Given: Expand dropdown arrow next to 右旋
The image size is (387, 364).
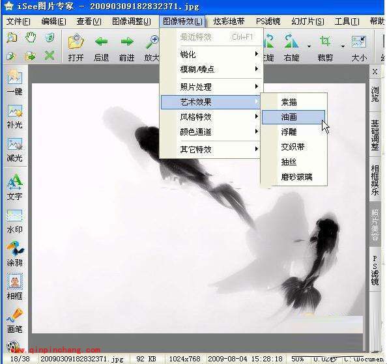Looking at the screenshot, I should click(x=309, y=46).
